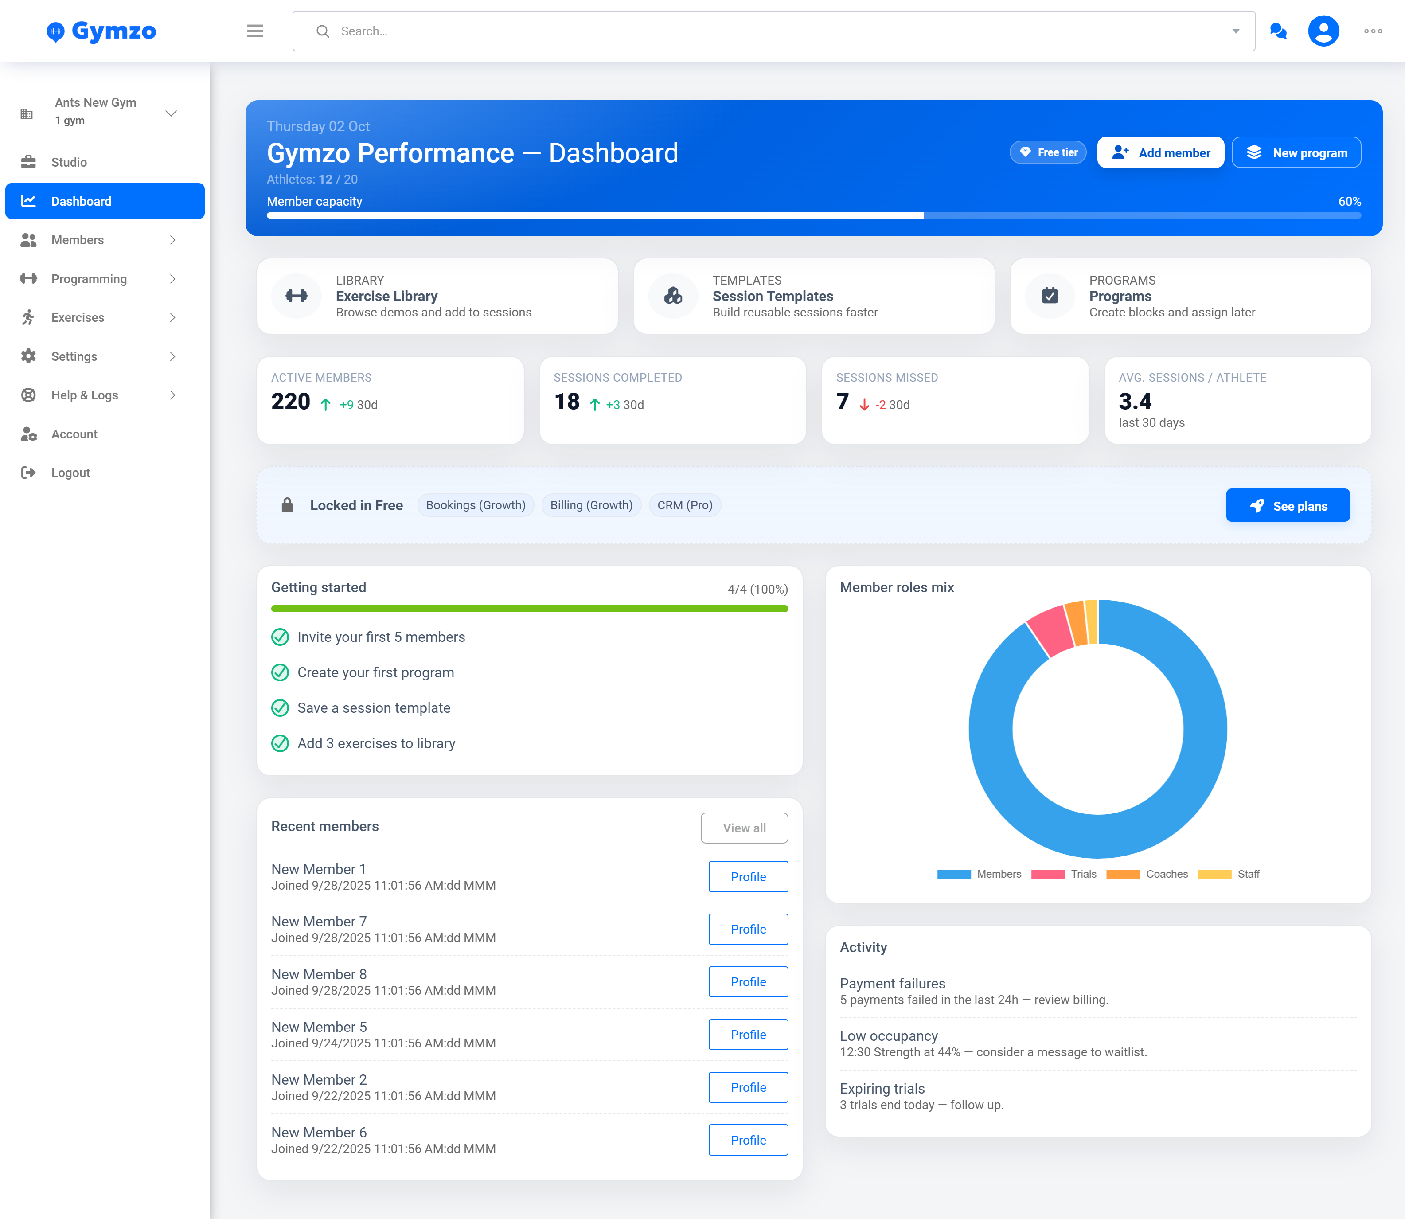Click the Exercise Library dumbbell icon
This screenshot has width=1405, height=1219.
tap(297, 296)
